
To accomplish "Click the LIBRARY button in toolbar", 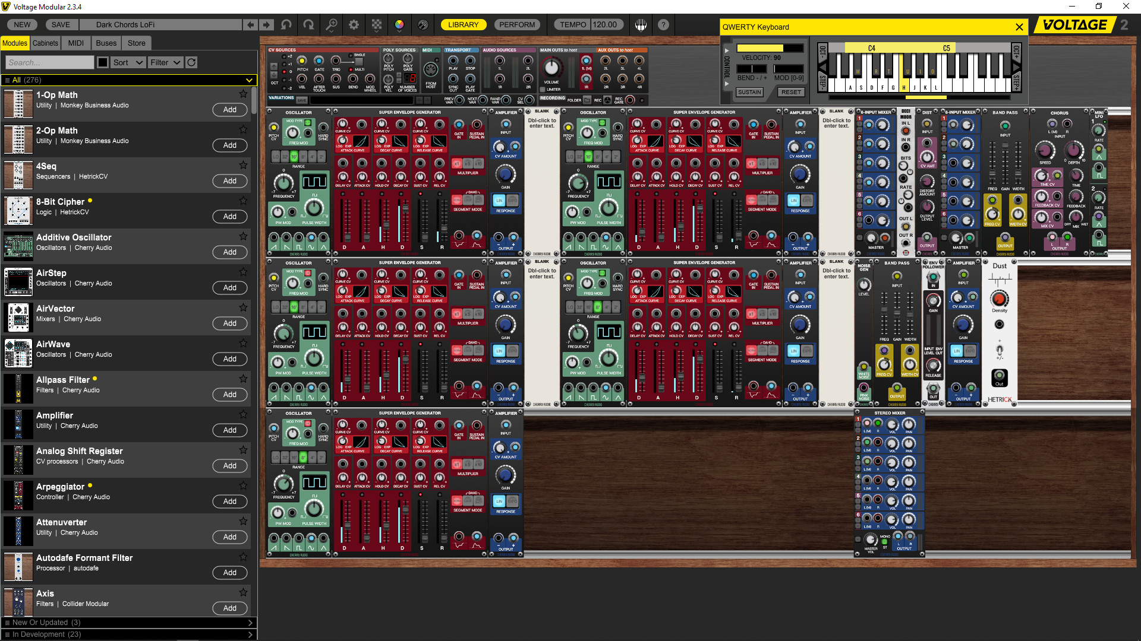I will (x=463, y=25).
